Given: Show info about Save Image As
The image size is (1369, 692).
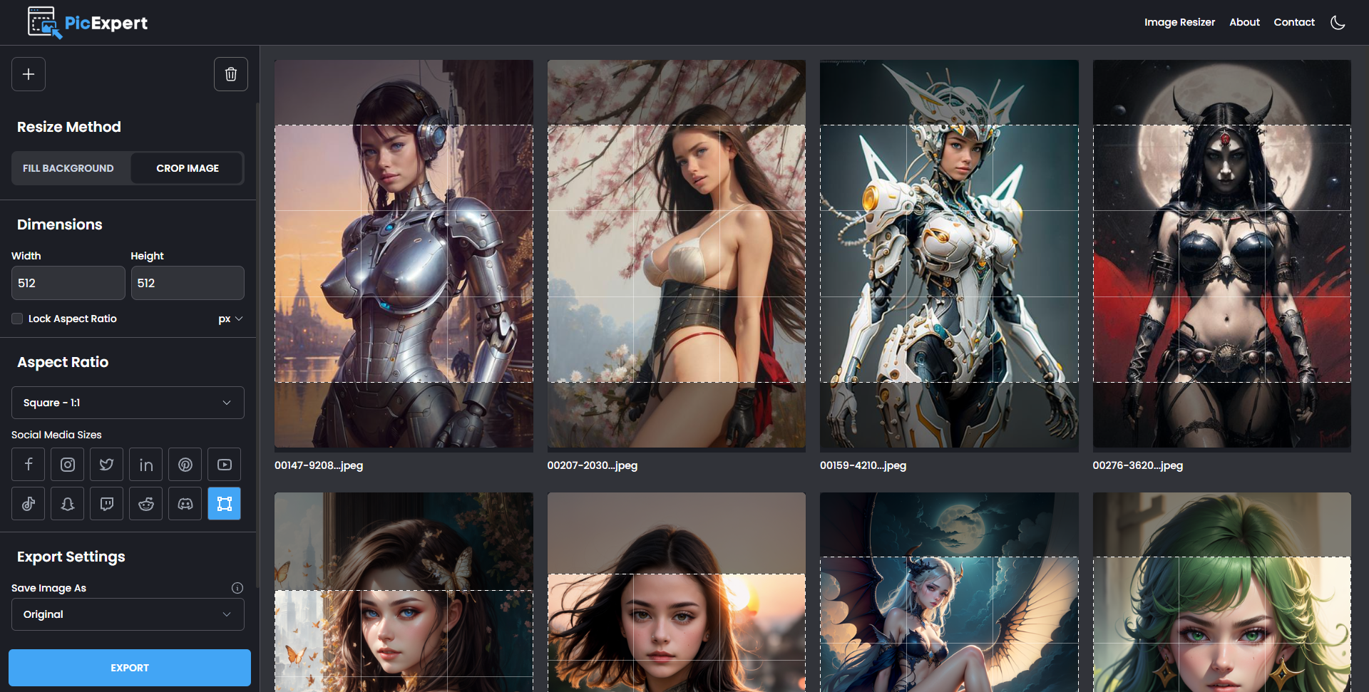Looking at the screenshot, I should point(237,588).
